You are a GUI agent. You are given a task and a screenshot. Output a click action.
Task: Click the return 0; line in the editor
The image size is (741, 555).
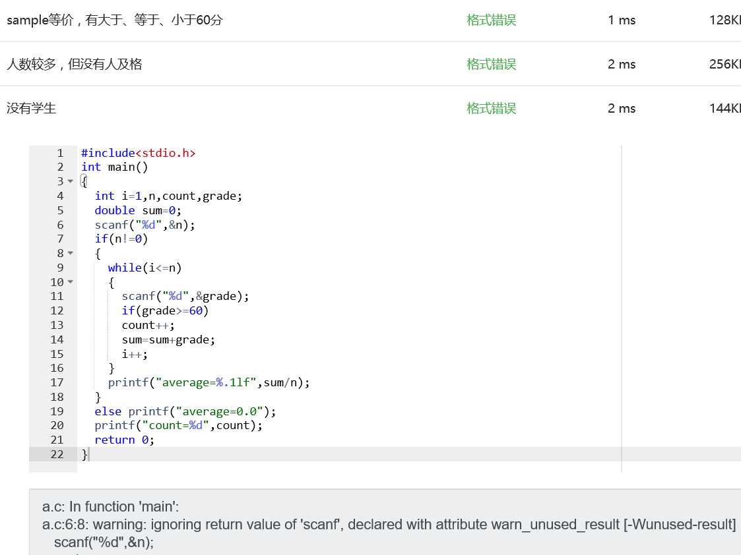tap(124, 440)
